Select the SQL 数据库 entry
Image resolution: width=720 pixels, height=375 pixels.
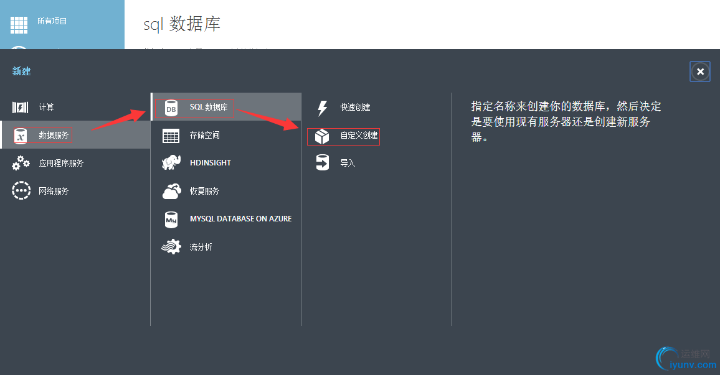(x=209, y=107)
